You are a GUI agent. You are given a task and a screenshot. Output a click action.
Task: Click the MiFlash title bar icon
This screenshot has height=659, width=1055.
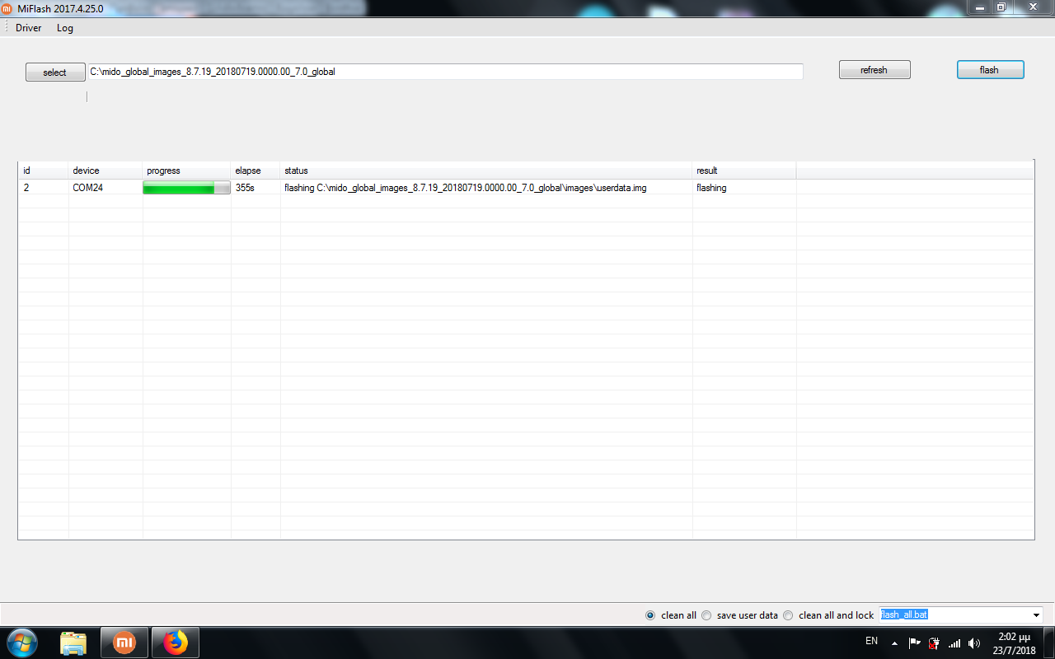point(7,8)
